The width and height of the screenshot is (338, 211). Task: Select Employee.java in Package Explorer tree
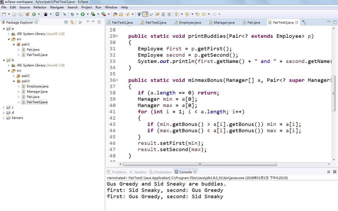pos(38,86)
